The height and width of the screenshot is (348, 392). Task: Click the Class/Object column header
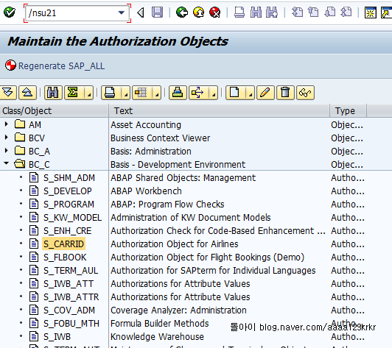click(55, 111)
